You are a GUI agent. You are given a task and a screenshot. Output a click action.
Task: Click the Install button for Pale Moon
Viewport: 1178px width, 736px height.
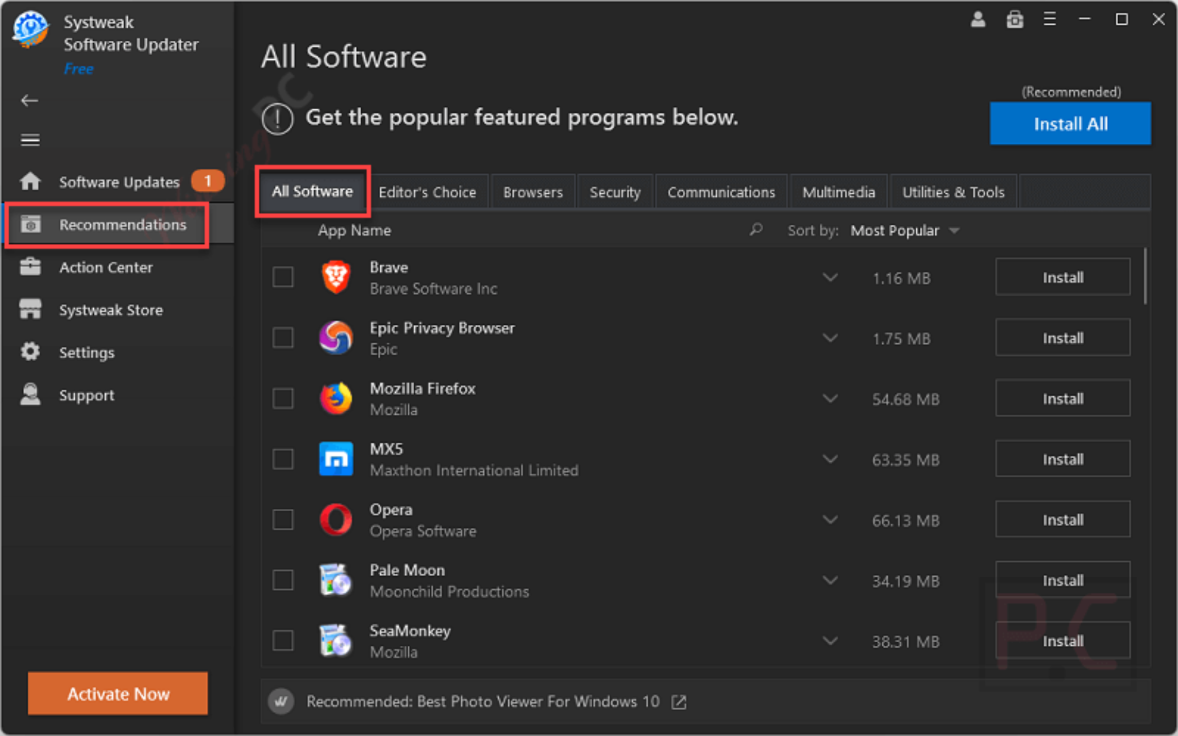pyautogui.click(x=1063, y=580)
